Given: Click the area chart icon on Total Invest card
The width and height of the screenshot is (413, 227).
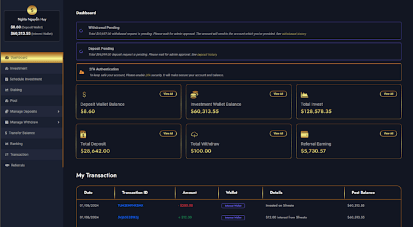Looking at the screenshot, I should point(304,95).
